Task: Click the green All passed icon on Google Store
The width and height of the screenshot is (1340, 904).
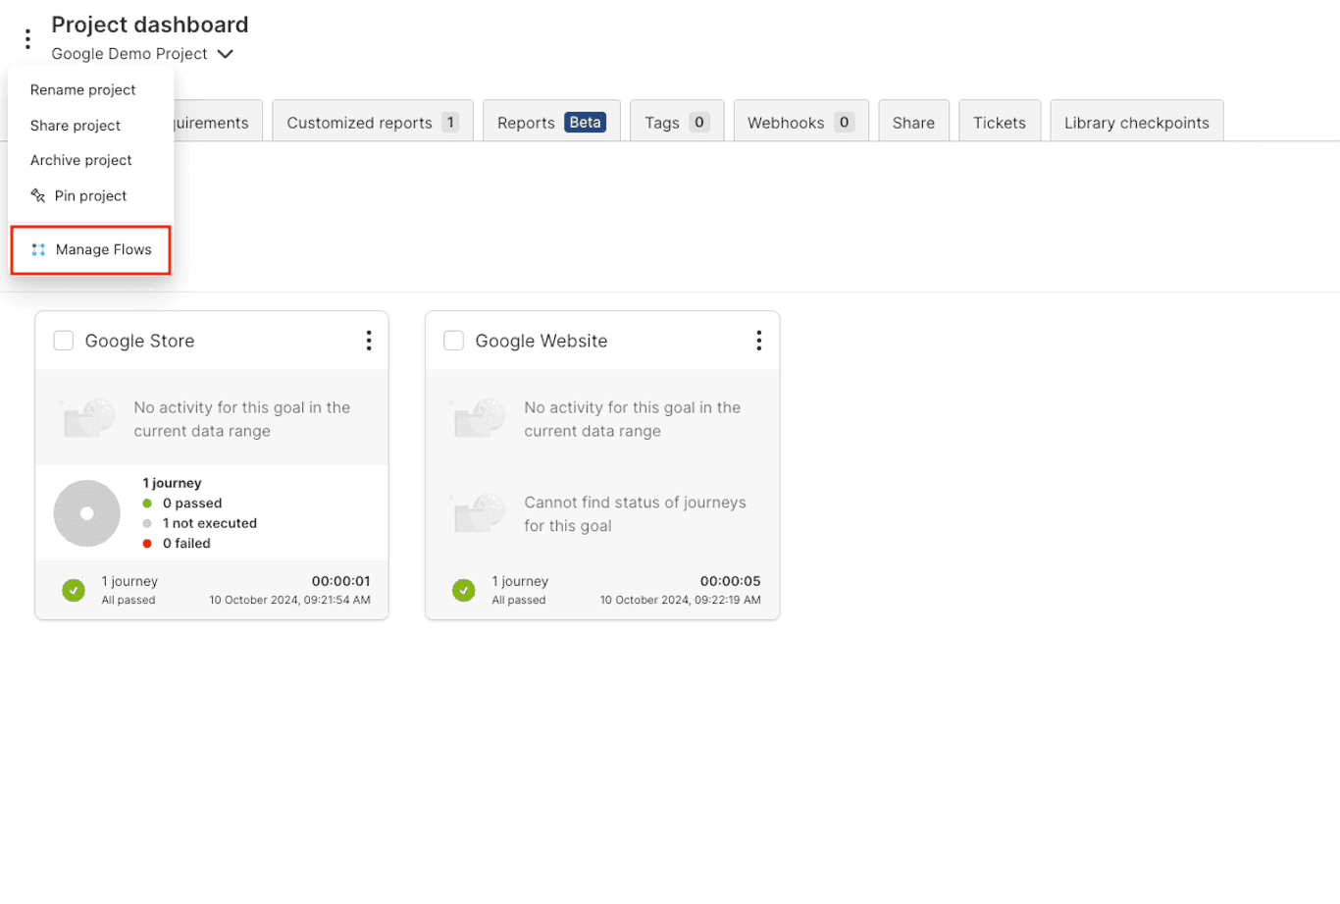Action: tap(74, 590)
